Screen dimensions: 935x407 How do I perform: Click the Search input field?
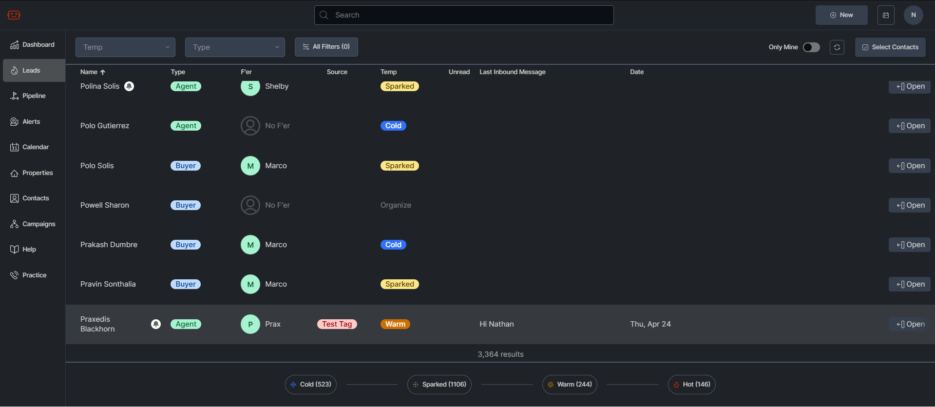point(463,15)
